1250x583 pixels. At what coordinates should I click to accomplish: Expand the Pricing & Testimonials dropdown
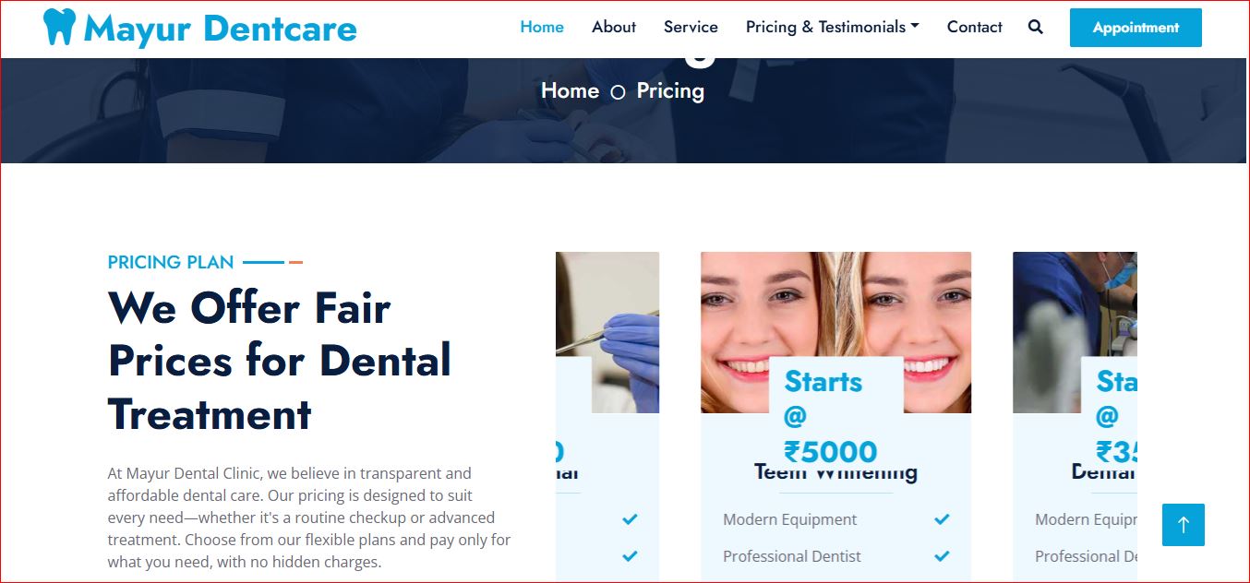(833, 27)
